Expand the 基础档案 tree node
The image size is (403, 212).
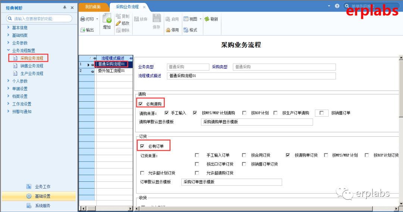8,35
